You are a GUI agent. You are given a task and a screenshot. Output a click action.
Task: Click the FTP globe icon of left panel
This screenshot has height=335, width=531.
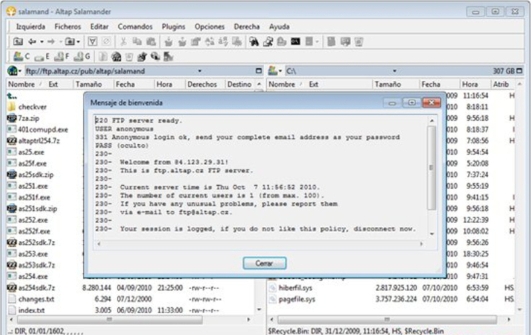point(12,71)
